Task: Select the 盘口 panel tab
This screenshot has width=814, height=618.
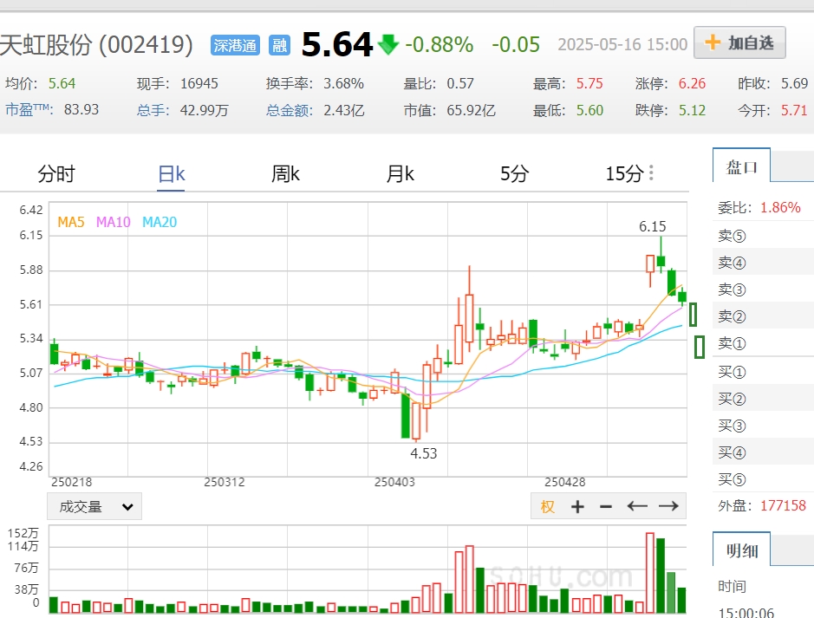Action: click(x=741, y=166)
